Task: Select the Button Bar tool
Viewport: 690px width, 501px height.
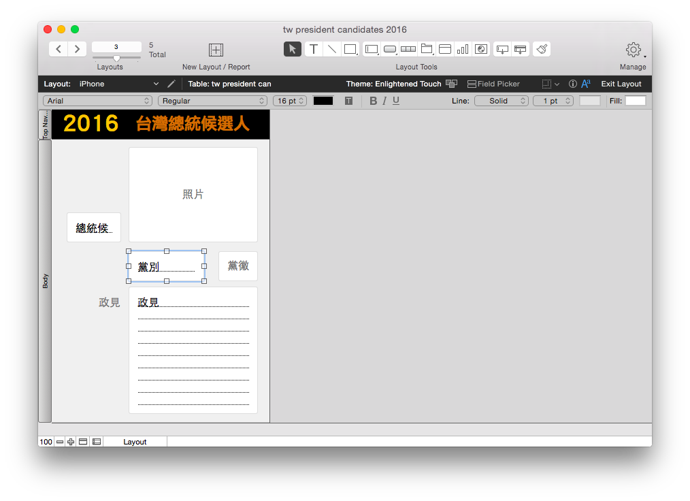Action: pos(408,49)
